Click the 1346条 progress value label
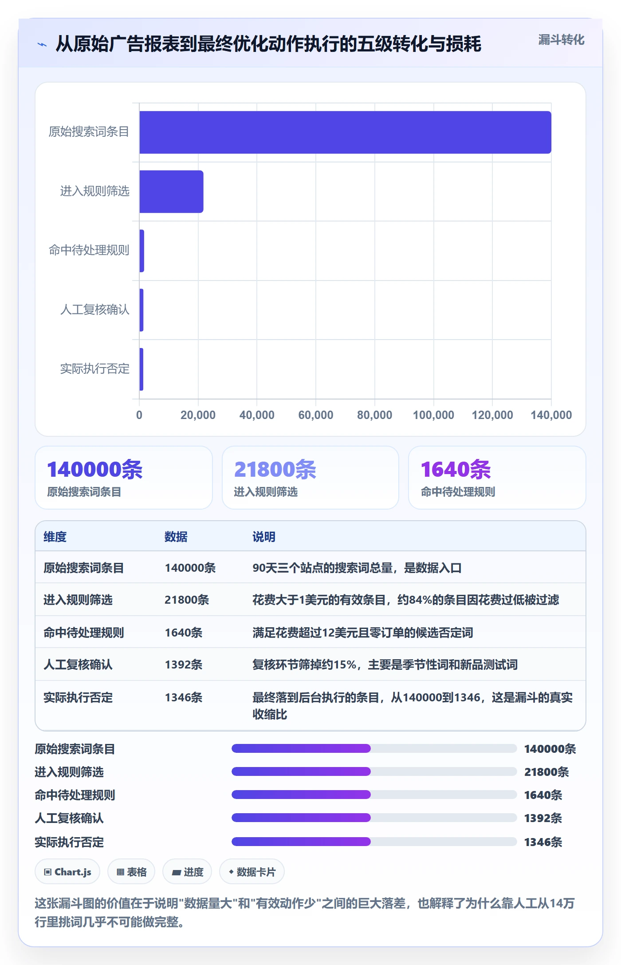The height and width of the screenshot is (965, 621). pyautogui.click(x=543, y=842)
